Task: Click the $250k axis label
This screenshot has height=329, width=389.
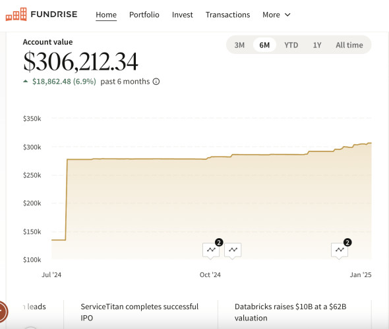Action: [x=32, y=175]
